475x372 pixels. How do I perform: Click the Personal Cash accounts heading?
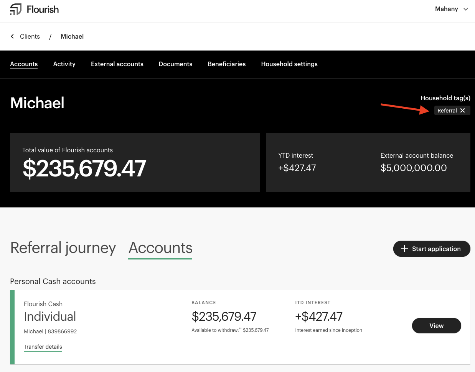coord(53,281)
